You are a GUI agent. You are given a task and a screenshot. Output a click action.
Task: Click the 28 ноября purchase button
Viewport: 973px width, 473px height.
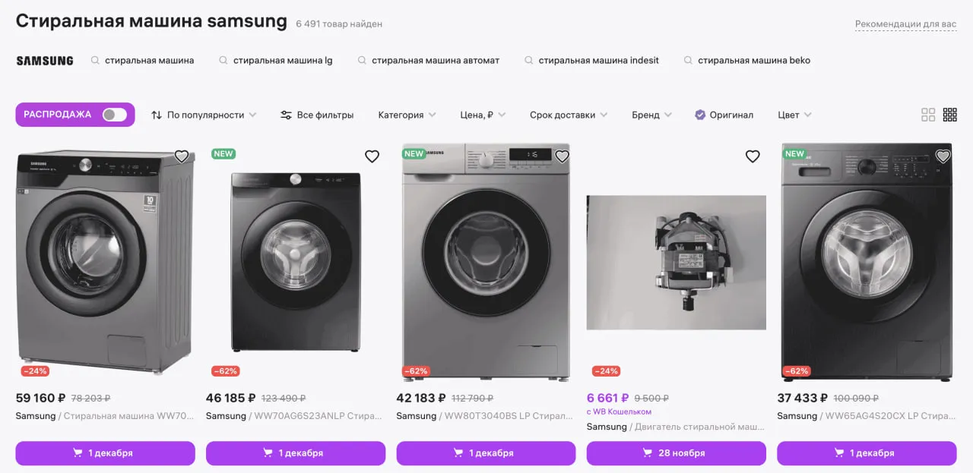676,453
